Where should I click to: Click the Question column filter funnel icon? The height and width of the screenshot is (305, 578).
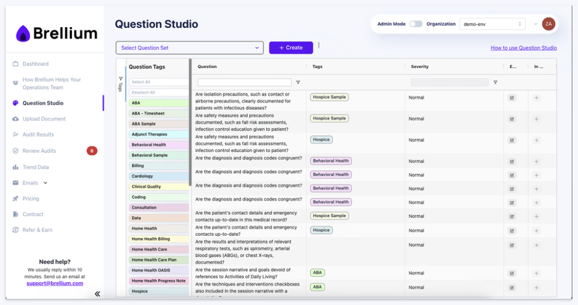pyautogui.click(x=298, y=82)
